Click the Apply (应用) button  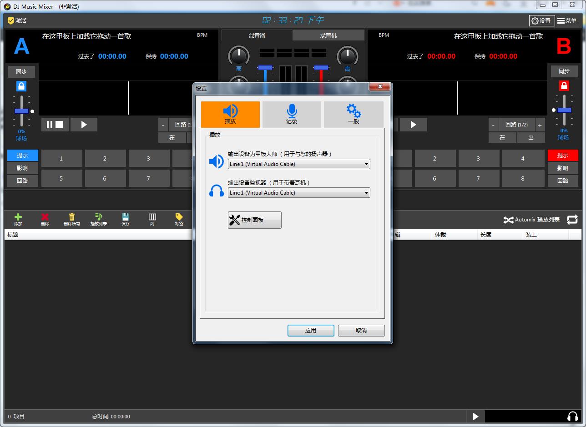point(311,331)
